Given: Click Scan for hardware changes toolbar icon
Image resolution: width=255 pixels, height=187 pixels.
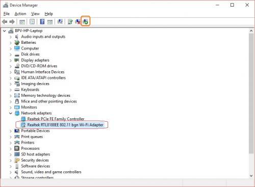Looking at the screenshot, I should [60, 21].
